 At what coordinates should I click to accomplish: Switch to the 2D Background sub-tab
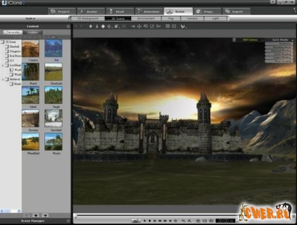88,19
